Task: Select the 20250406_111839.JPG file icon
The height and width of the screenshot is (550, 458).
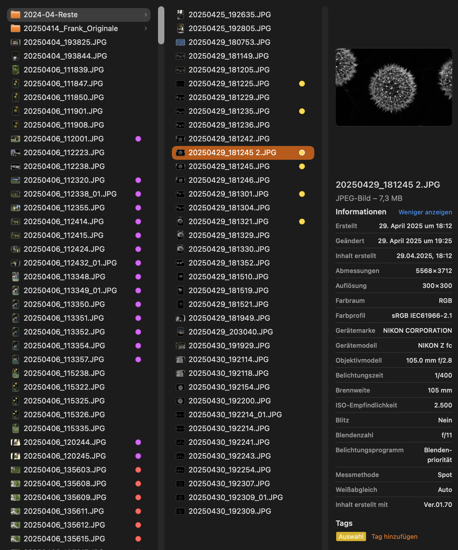Action: [16, 70]
